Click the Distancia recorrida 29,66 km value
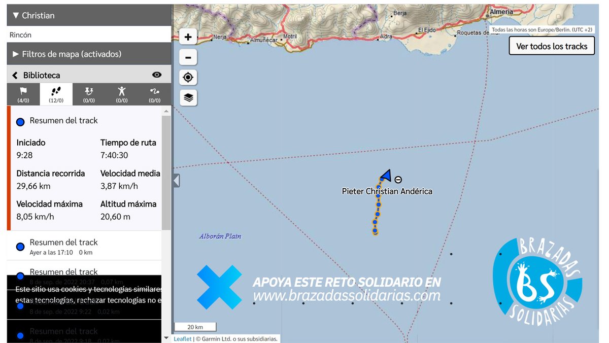Viewport: 609px width, 343px height. pyautogui.click(x=33, y=186)
